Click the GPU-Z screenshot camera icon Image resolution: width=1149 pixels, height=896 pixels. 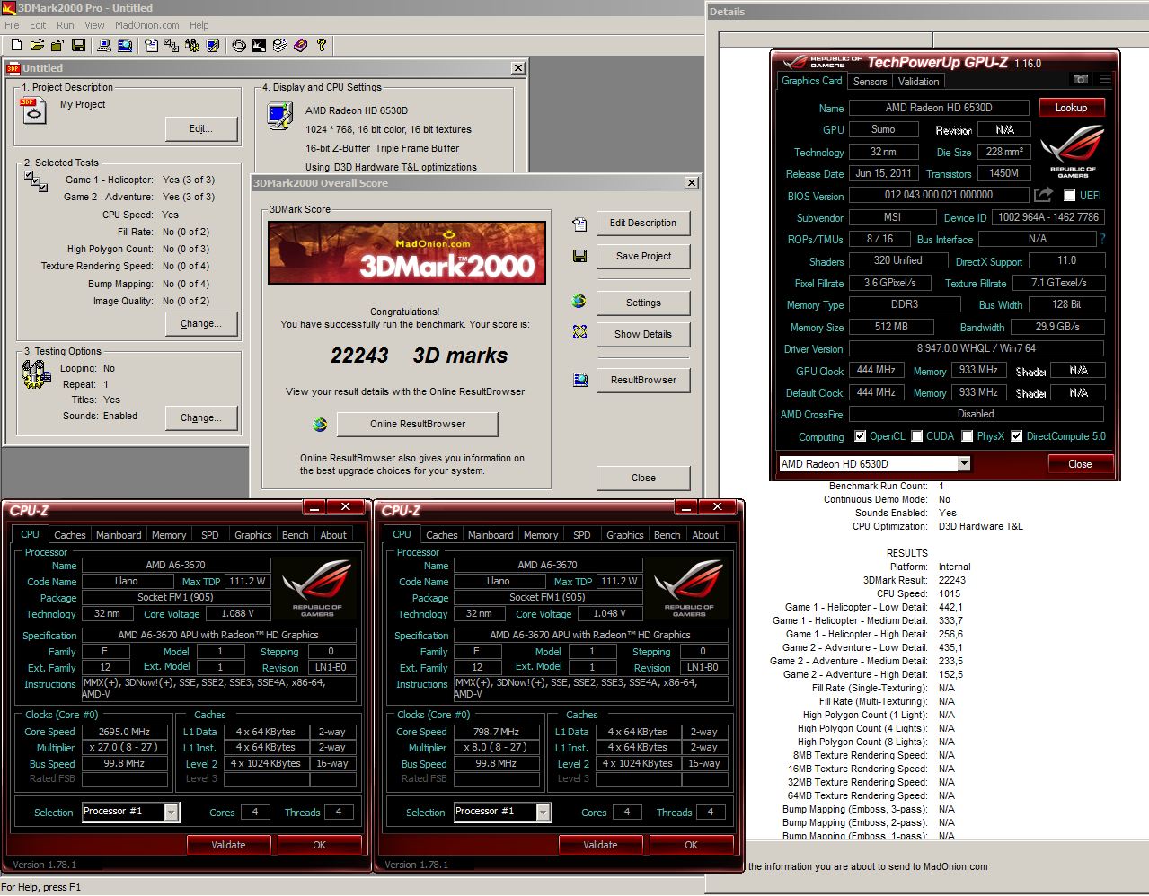click(1081, 79)
